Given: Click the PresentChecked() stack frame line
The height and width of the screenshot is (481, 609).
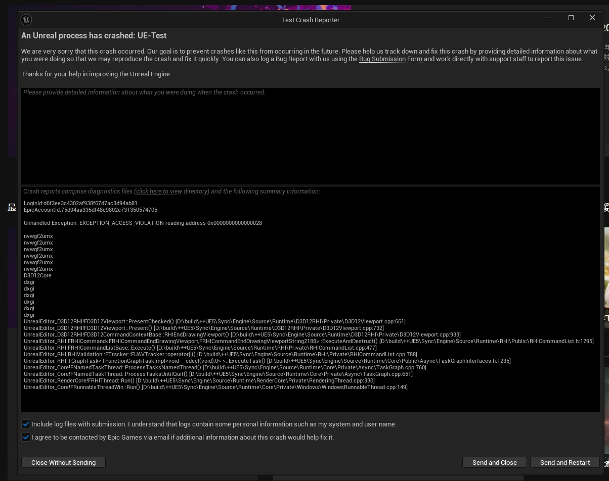Looking at the screenshot, I should 214,321.
